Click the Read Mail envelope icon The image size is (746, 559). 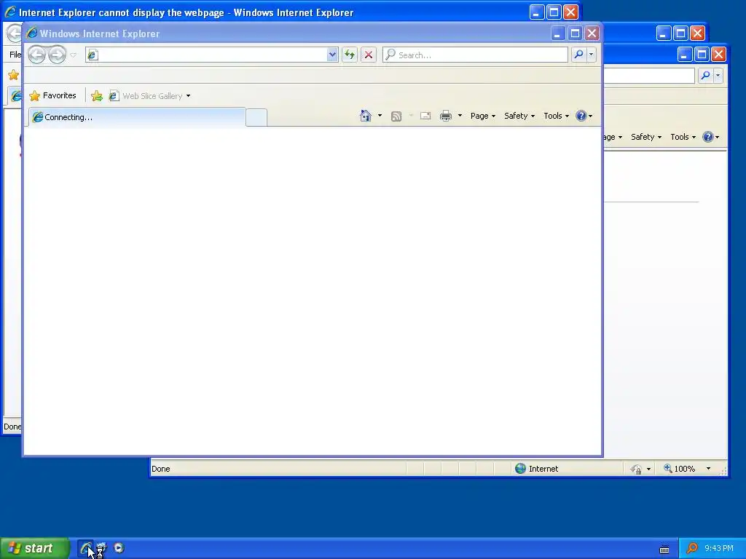(x=425, y=116)
